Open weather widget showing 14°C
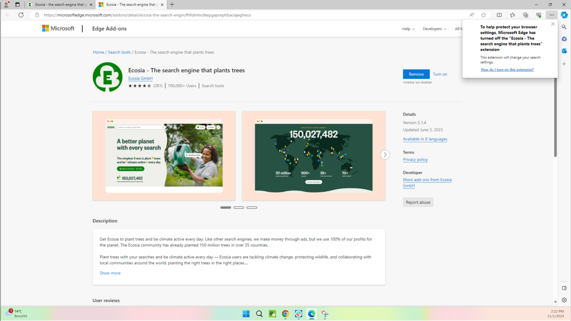The height and width of the screenshot is (321, 571). (x=16, y=314)
